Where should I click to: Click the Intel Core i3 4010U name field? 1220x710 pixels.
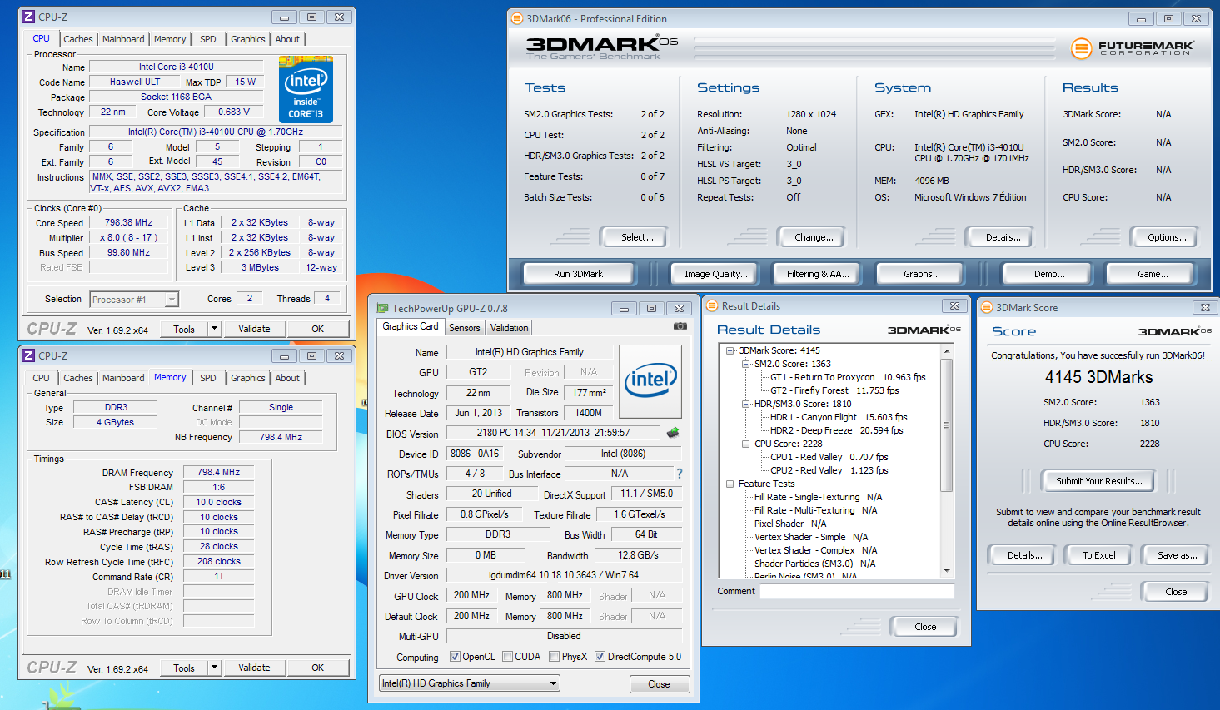(x=176, y=67)
